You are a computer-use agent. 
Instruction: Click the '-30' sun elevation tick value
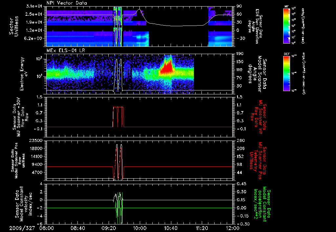241,38
